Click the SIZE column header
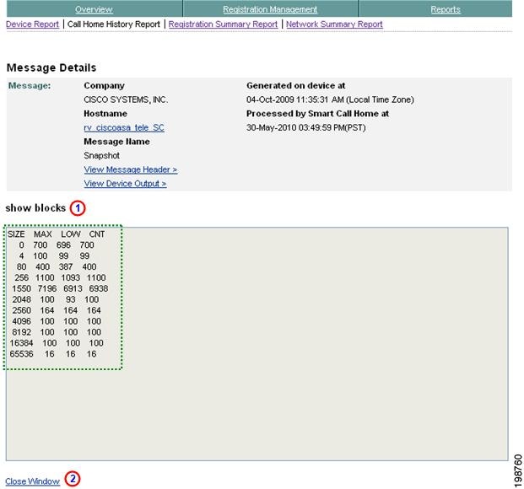Screen dimensions: 524x489 click(16, 234)
